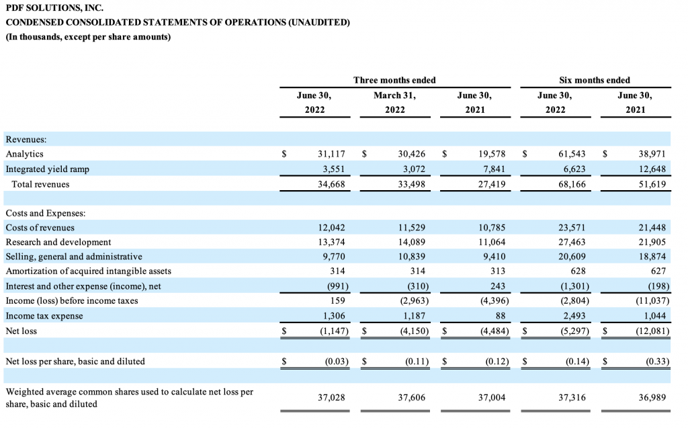688x428 pixels.
Task: Click the weighted average shares 37,606 value
Action: [412, 398]
